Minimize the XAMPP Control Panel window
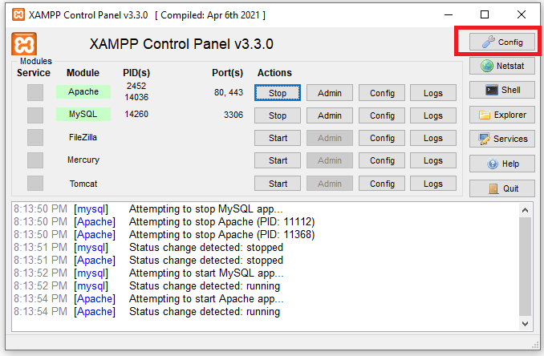Screen dimensions: 544x356 [449, 15]
